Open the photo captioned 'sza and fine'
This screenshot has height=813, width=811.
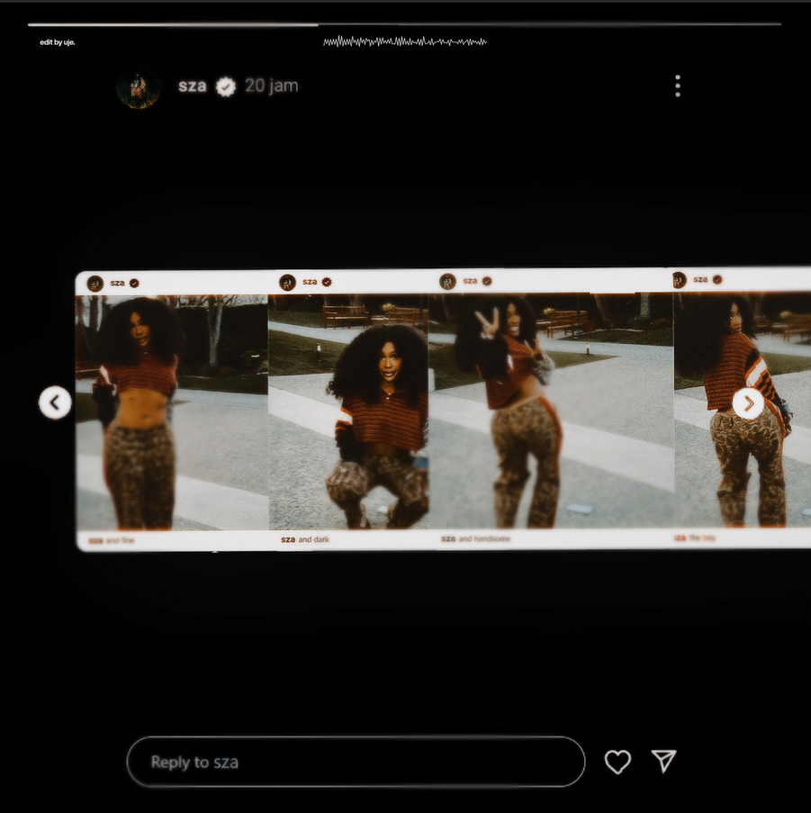point(172,412)
